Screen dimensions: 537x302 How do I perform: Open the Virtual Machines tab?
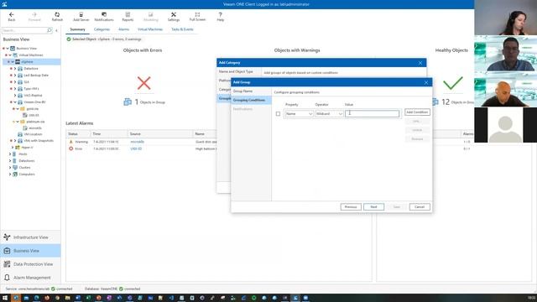click(x=150, y=29)
